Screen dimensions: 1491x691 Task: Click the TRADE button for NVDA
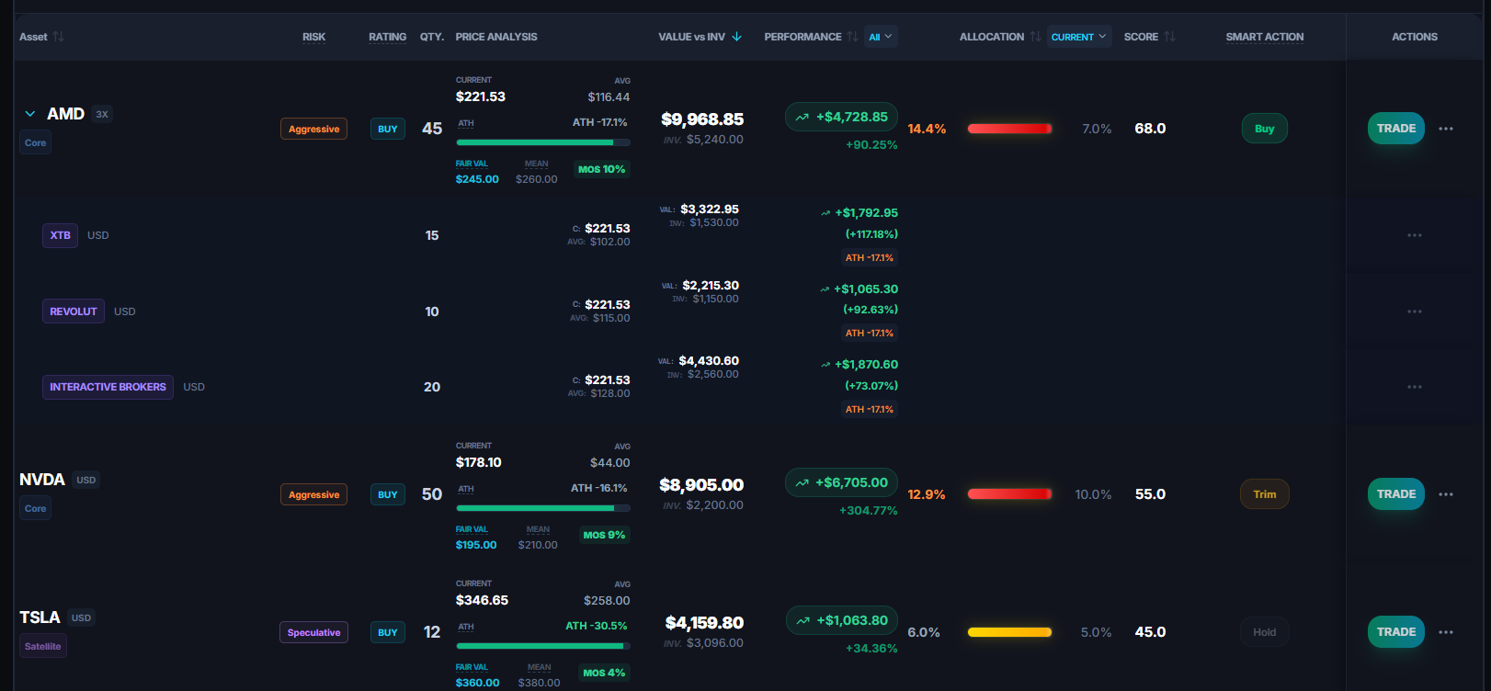1396,494
